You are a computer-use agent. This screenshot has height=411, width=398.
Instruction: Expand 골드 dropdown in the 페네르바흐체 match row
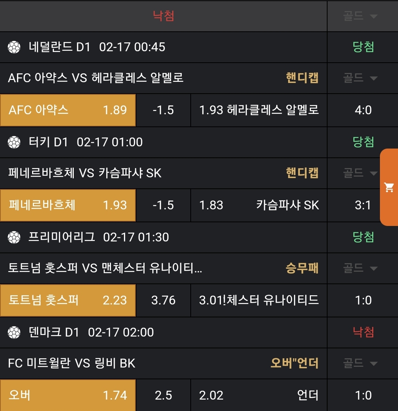pyautogui.click(x=360, y=173)
